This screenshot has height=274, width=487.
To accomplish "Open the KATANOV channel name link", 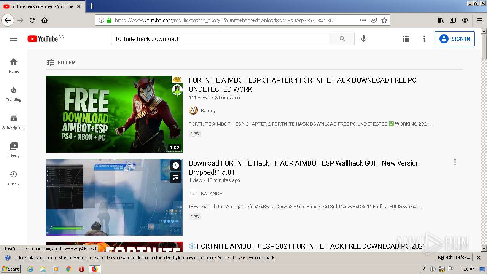I will tap(212, 194).
